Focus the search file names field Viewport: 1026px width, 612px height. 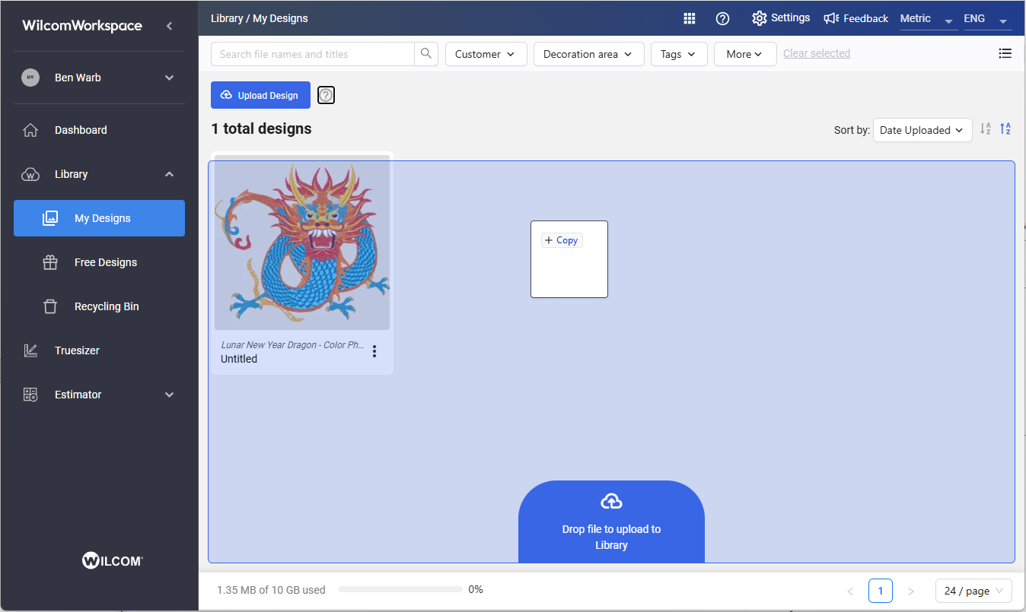click(313, 54)
